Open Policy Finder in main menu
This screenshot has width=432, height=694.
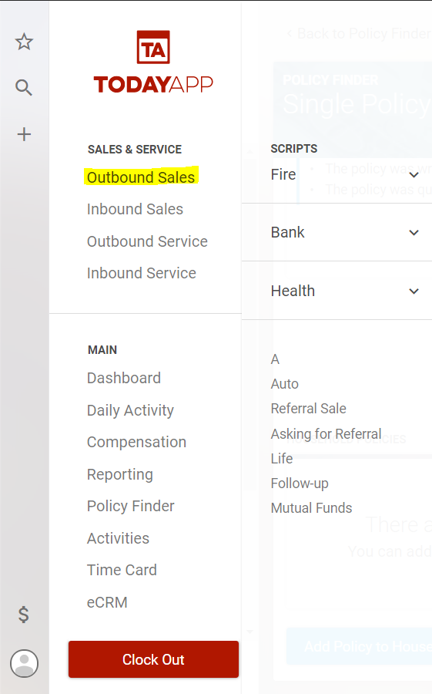coord(130,506)
